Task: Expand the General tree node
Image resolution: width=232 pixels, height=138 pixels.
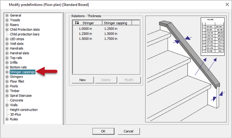Action: [x=7, y=15]
